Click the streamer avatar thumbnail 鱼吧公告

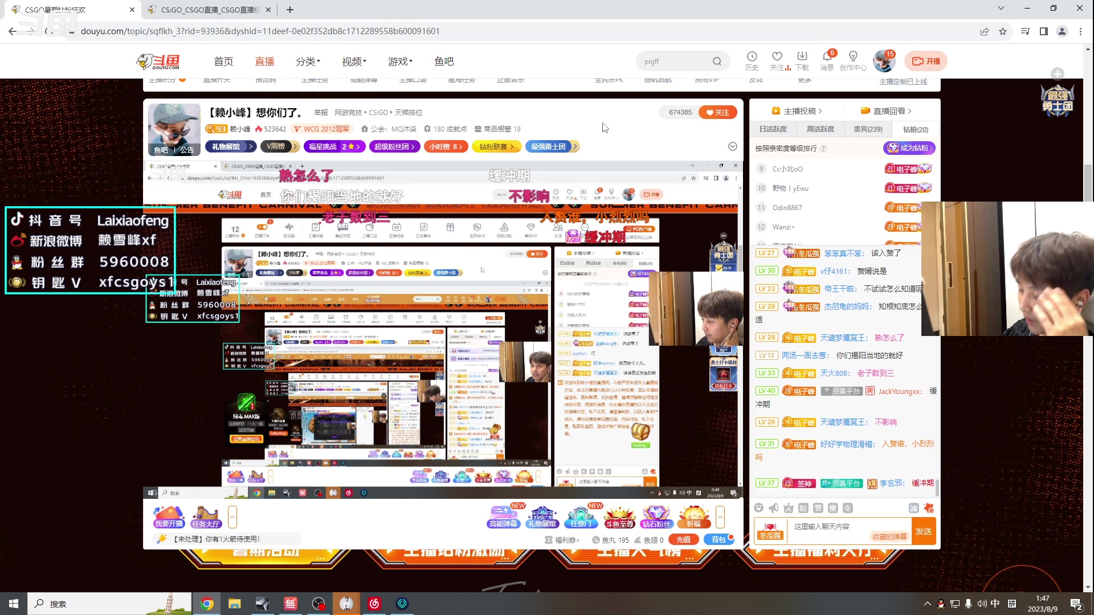click(174, 130)
